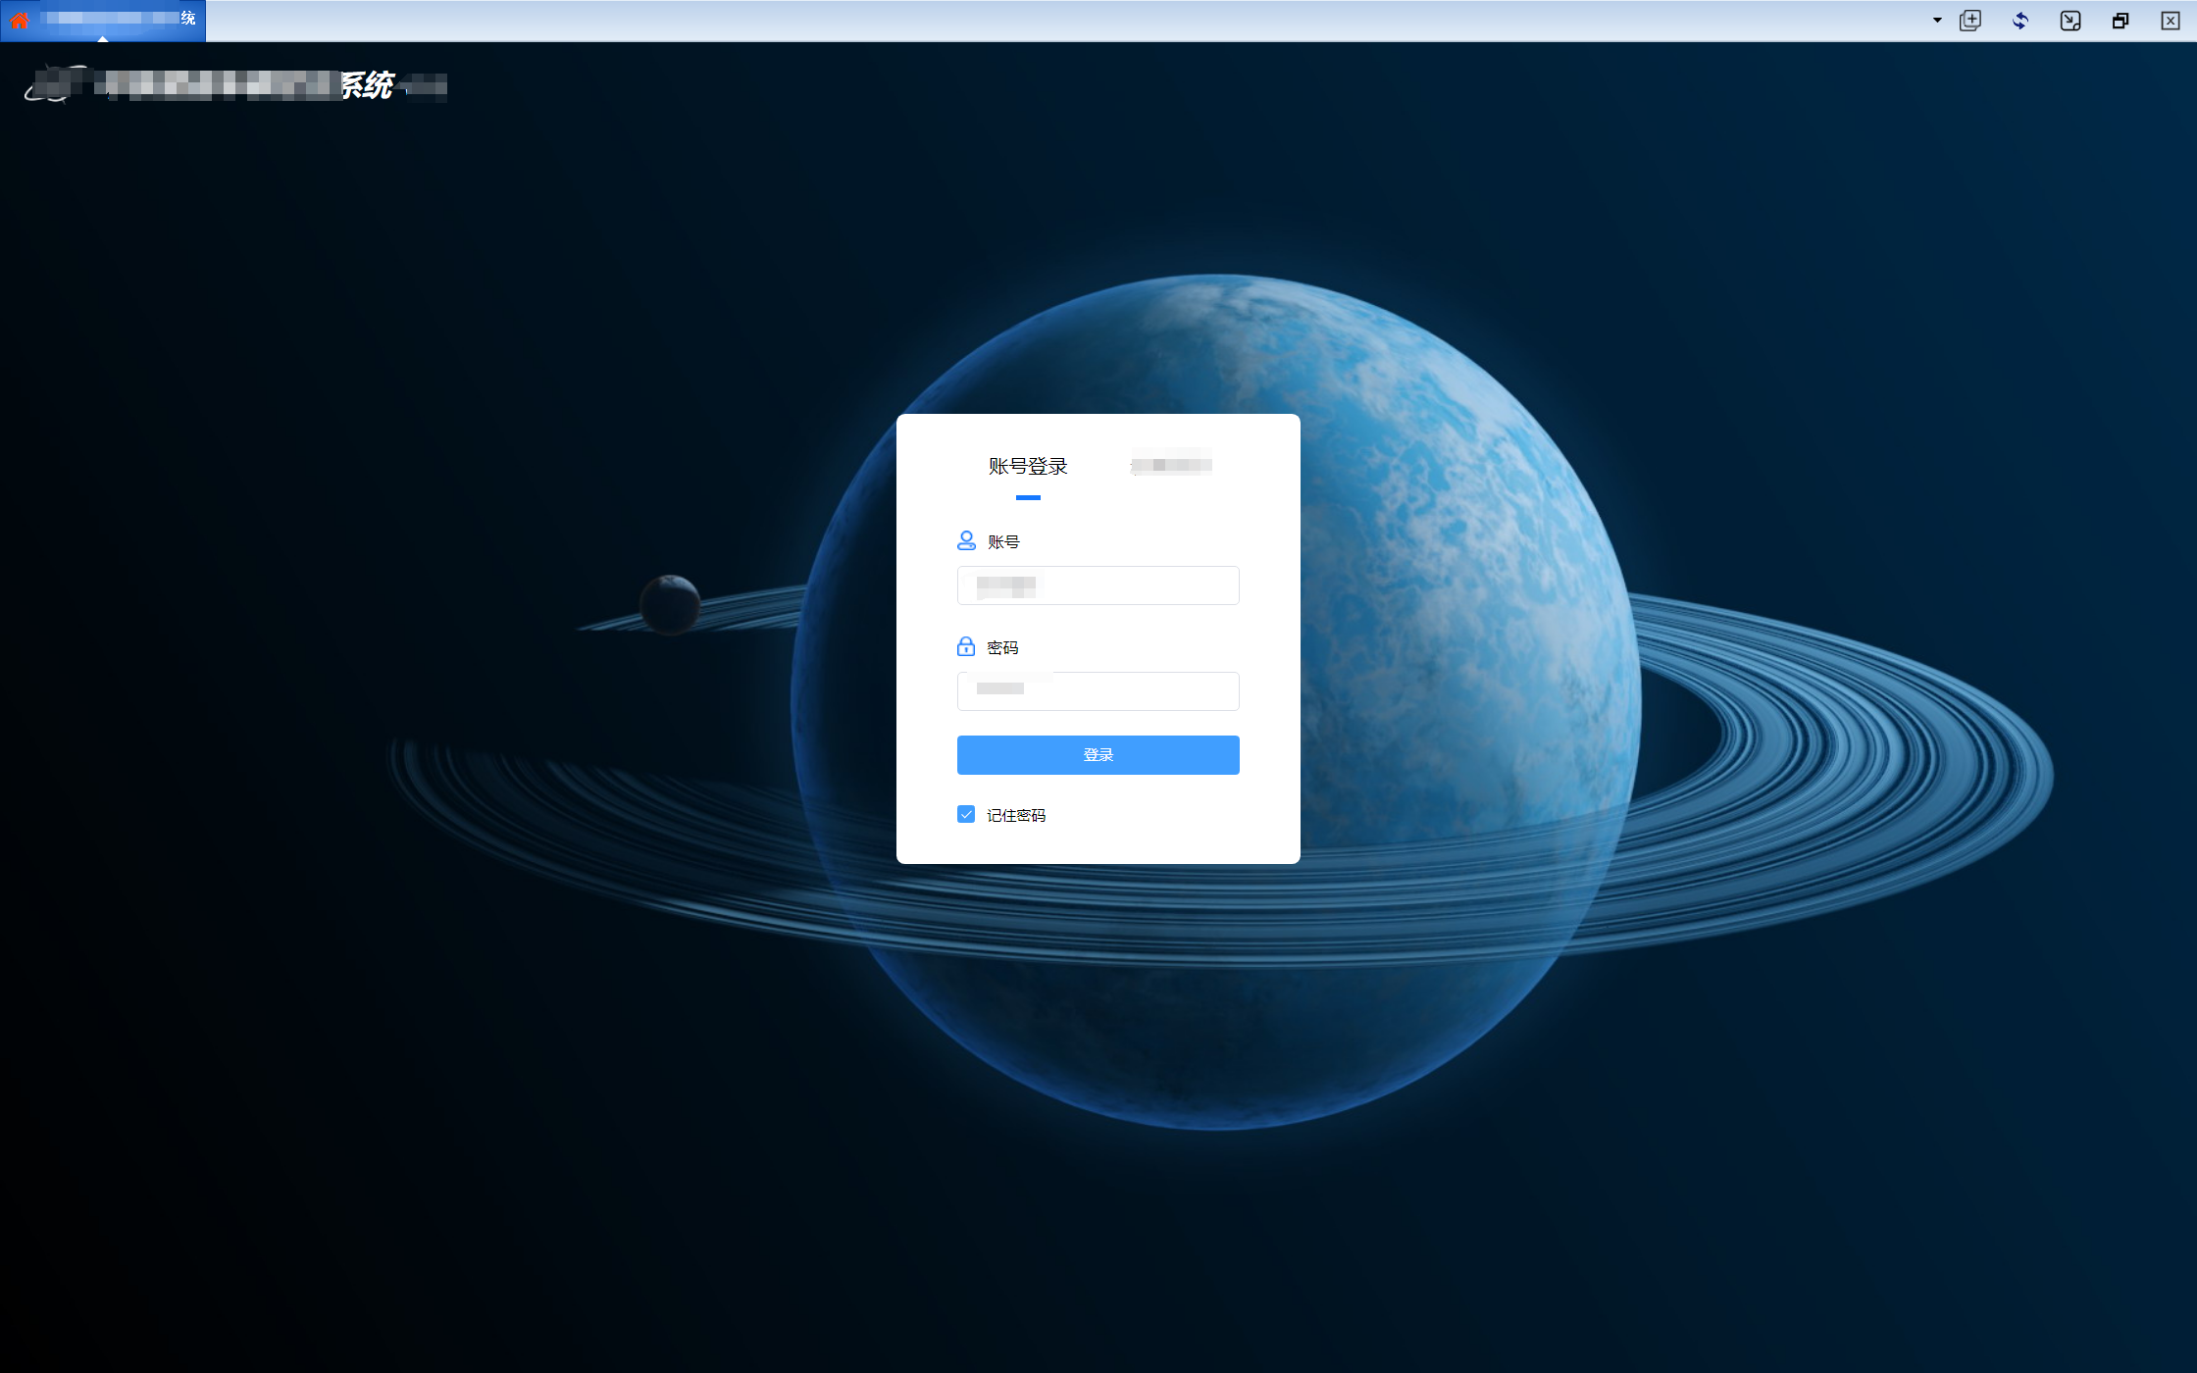
Task: Switch to the 账号登录 tab
Action: tap(1028, 467)
